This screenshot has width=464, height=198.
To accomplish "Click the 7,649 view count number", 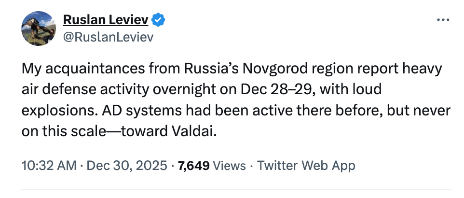I will [193, 166].
